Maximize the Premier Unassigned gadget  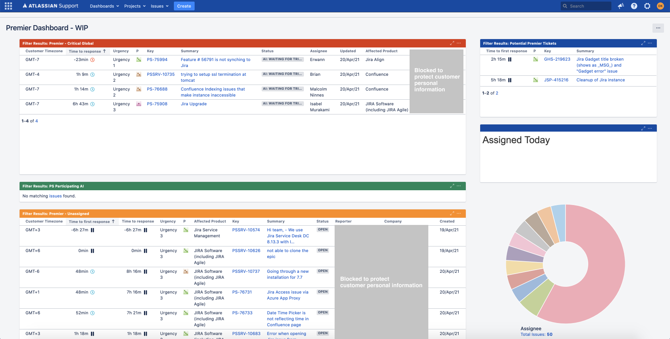[x=452, y=213]
